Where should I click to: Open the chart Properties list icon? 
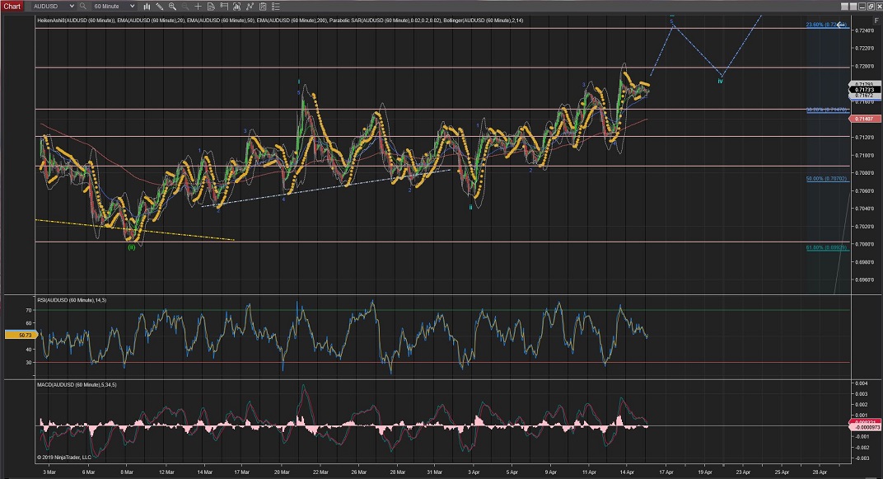(x=276, y=6)
